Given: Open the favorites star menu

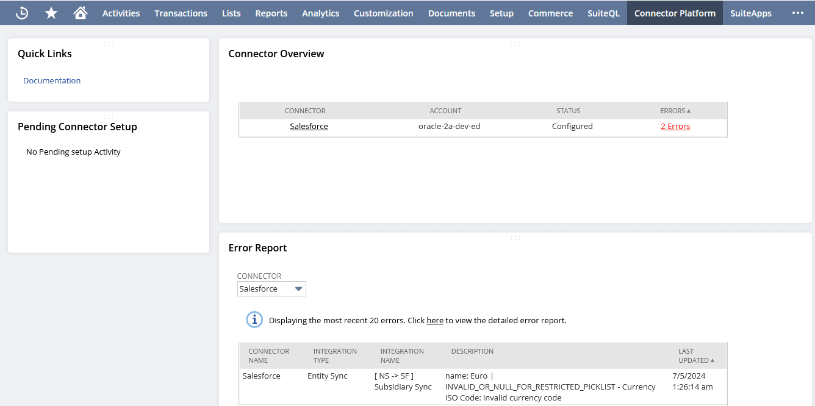Looking at the screenshot, I should (51, 12).
